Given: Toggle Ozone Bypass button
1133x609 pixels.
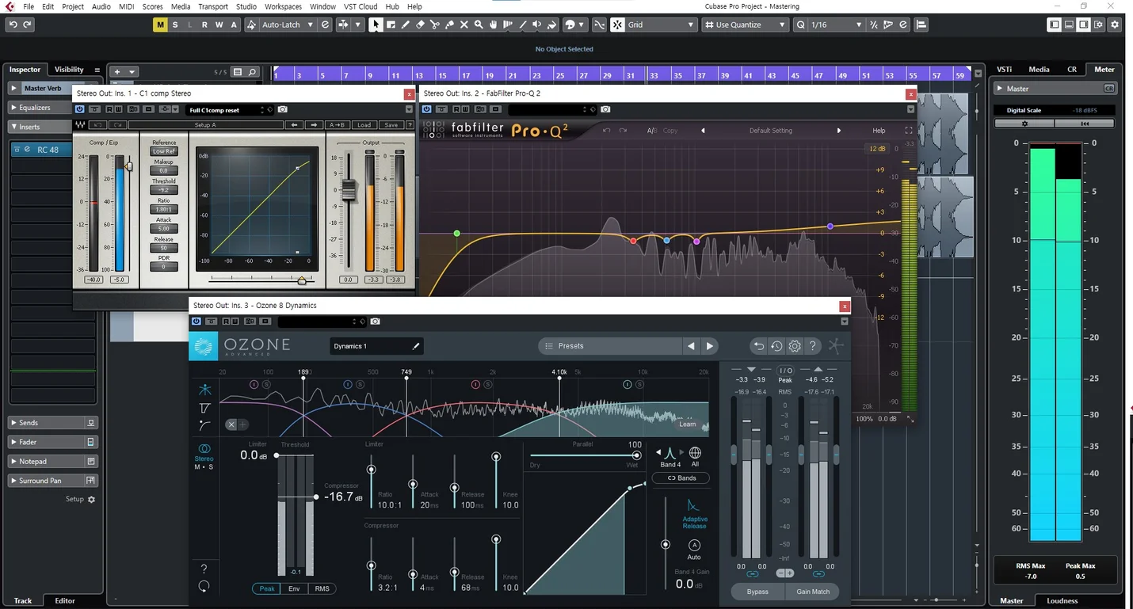Looking at the screenshot, I should click(x=757, y=592).
